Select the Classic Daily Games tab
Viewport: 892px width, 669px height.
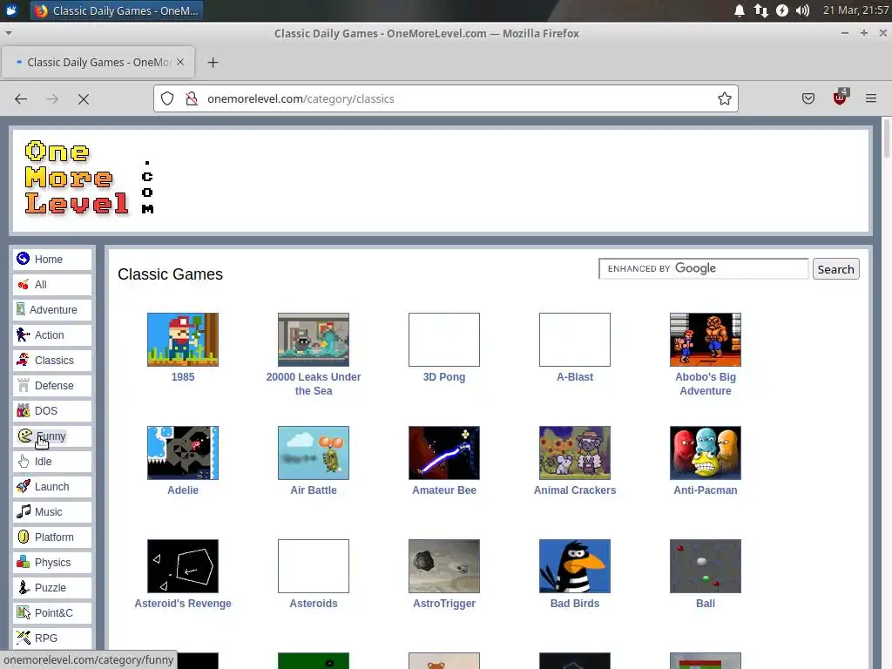(x=98, y=62)
